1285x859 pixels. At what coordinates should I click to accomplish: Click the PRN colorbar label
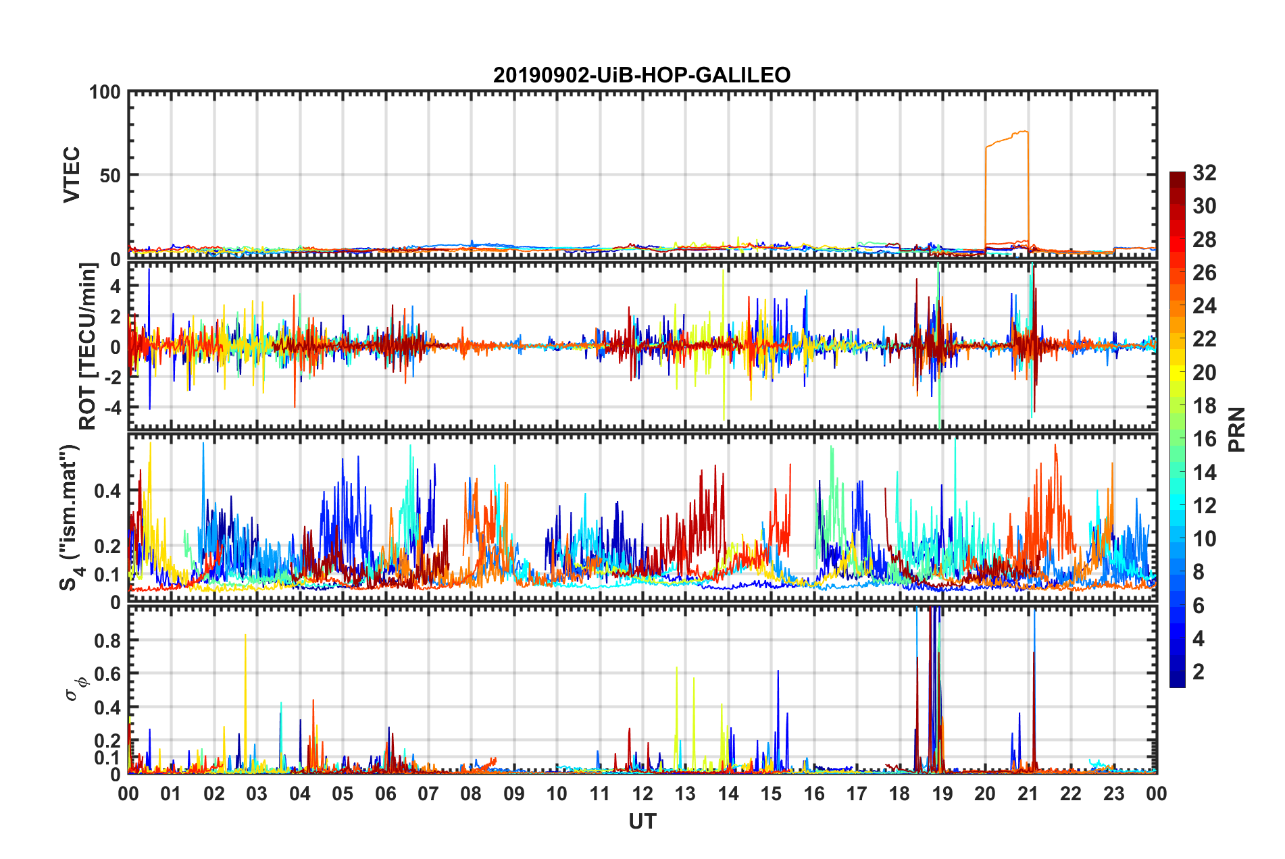1236,429
